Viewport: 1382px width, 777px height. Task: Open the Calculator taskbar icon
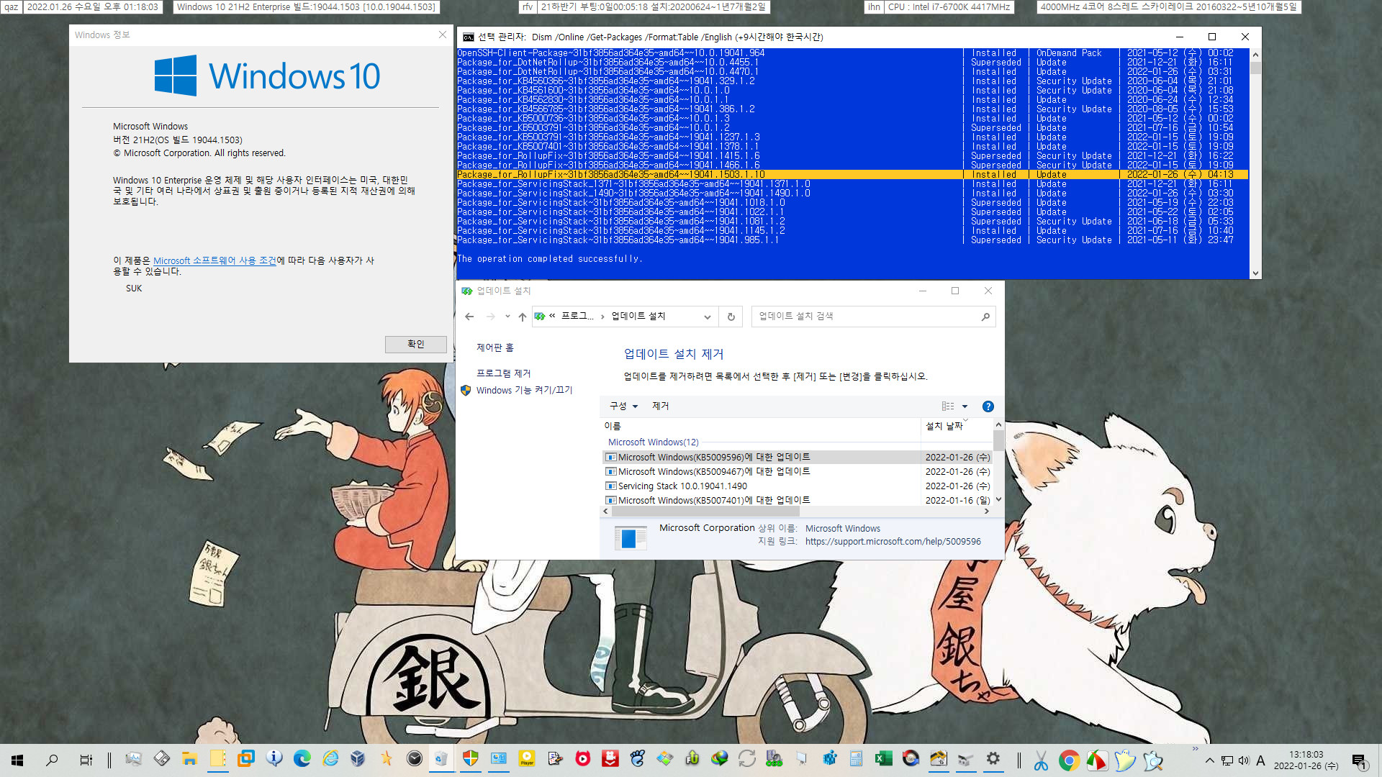[856, 759]
